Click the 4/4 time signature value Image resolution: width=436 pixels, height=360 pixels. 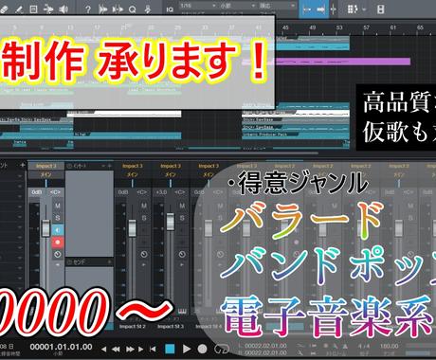tap(364, 347)
